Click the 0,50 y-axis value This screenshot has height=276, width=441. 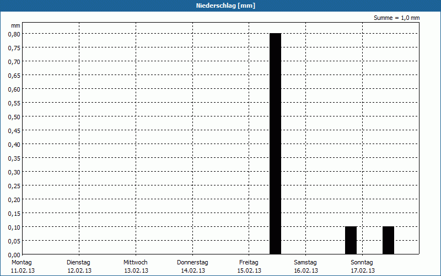14,117
